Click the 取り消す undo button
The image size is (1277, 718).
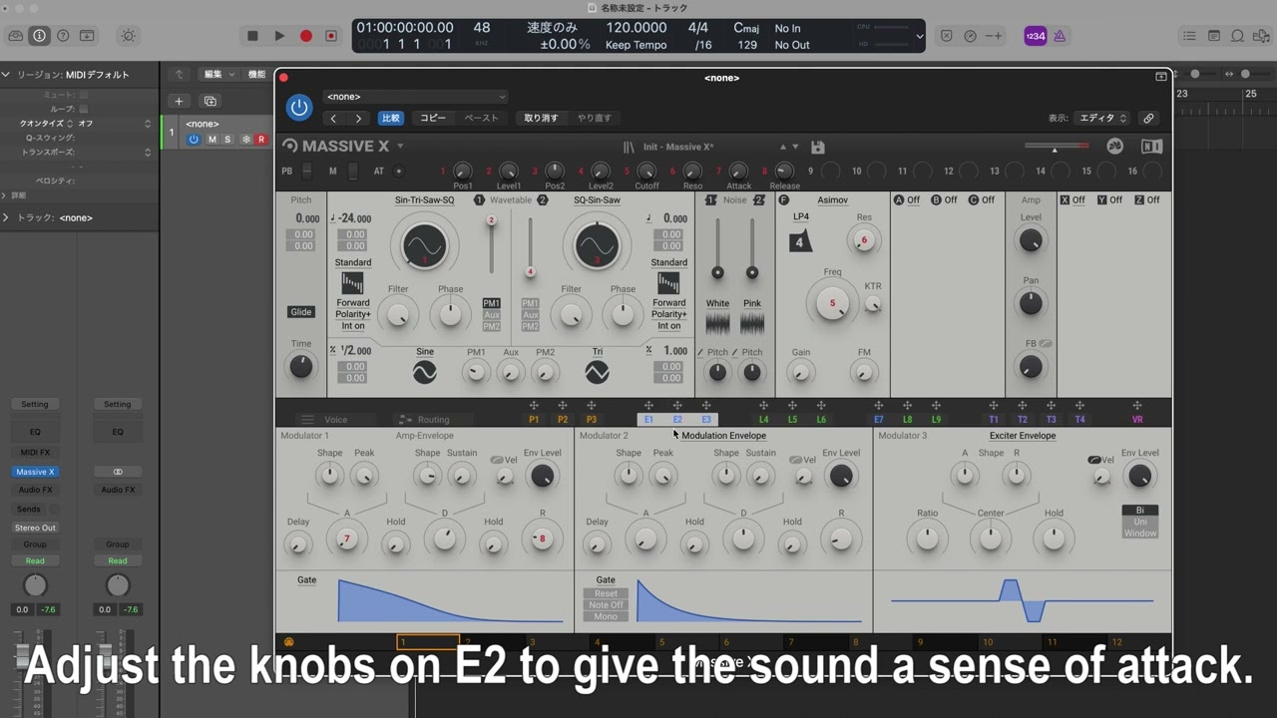tap(542, 118)
